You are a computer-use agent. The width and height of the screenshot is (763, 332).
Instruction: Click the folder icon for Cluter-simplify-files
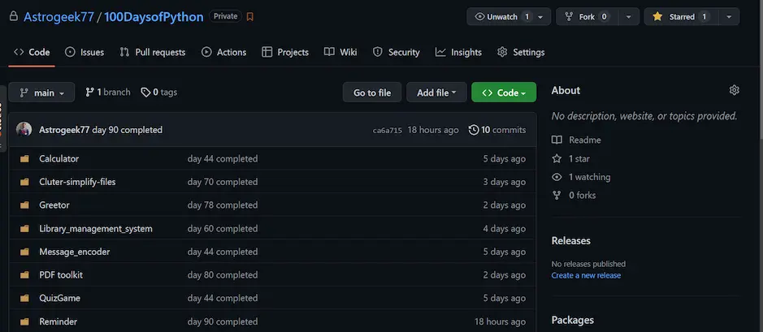(24, 183)
